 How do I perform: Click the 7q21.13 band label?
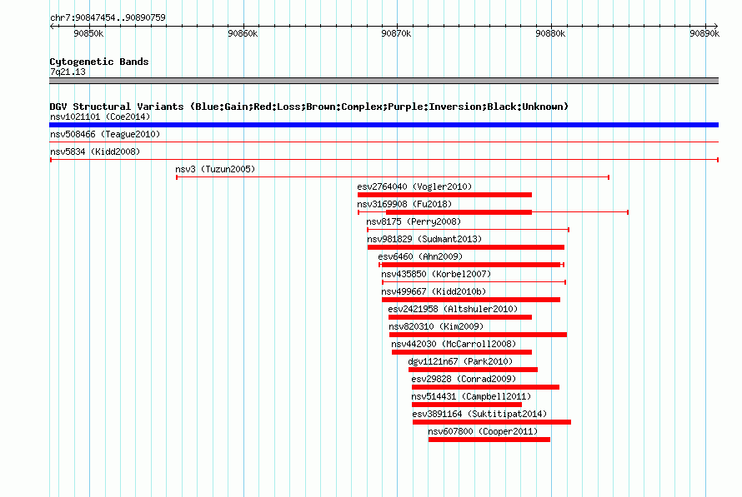click(68, 72)
